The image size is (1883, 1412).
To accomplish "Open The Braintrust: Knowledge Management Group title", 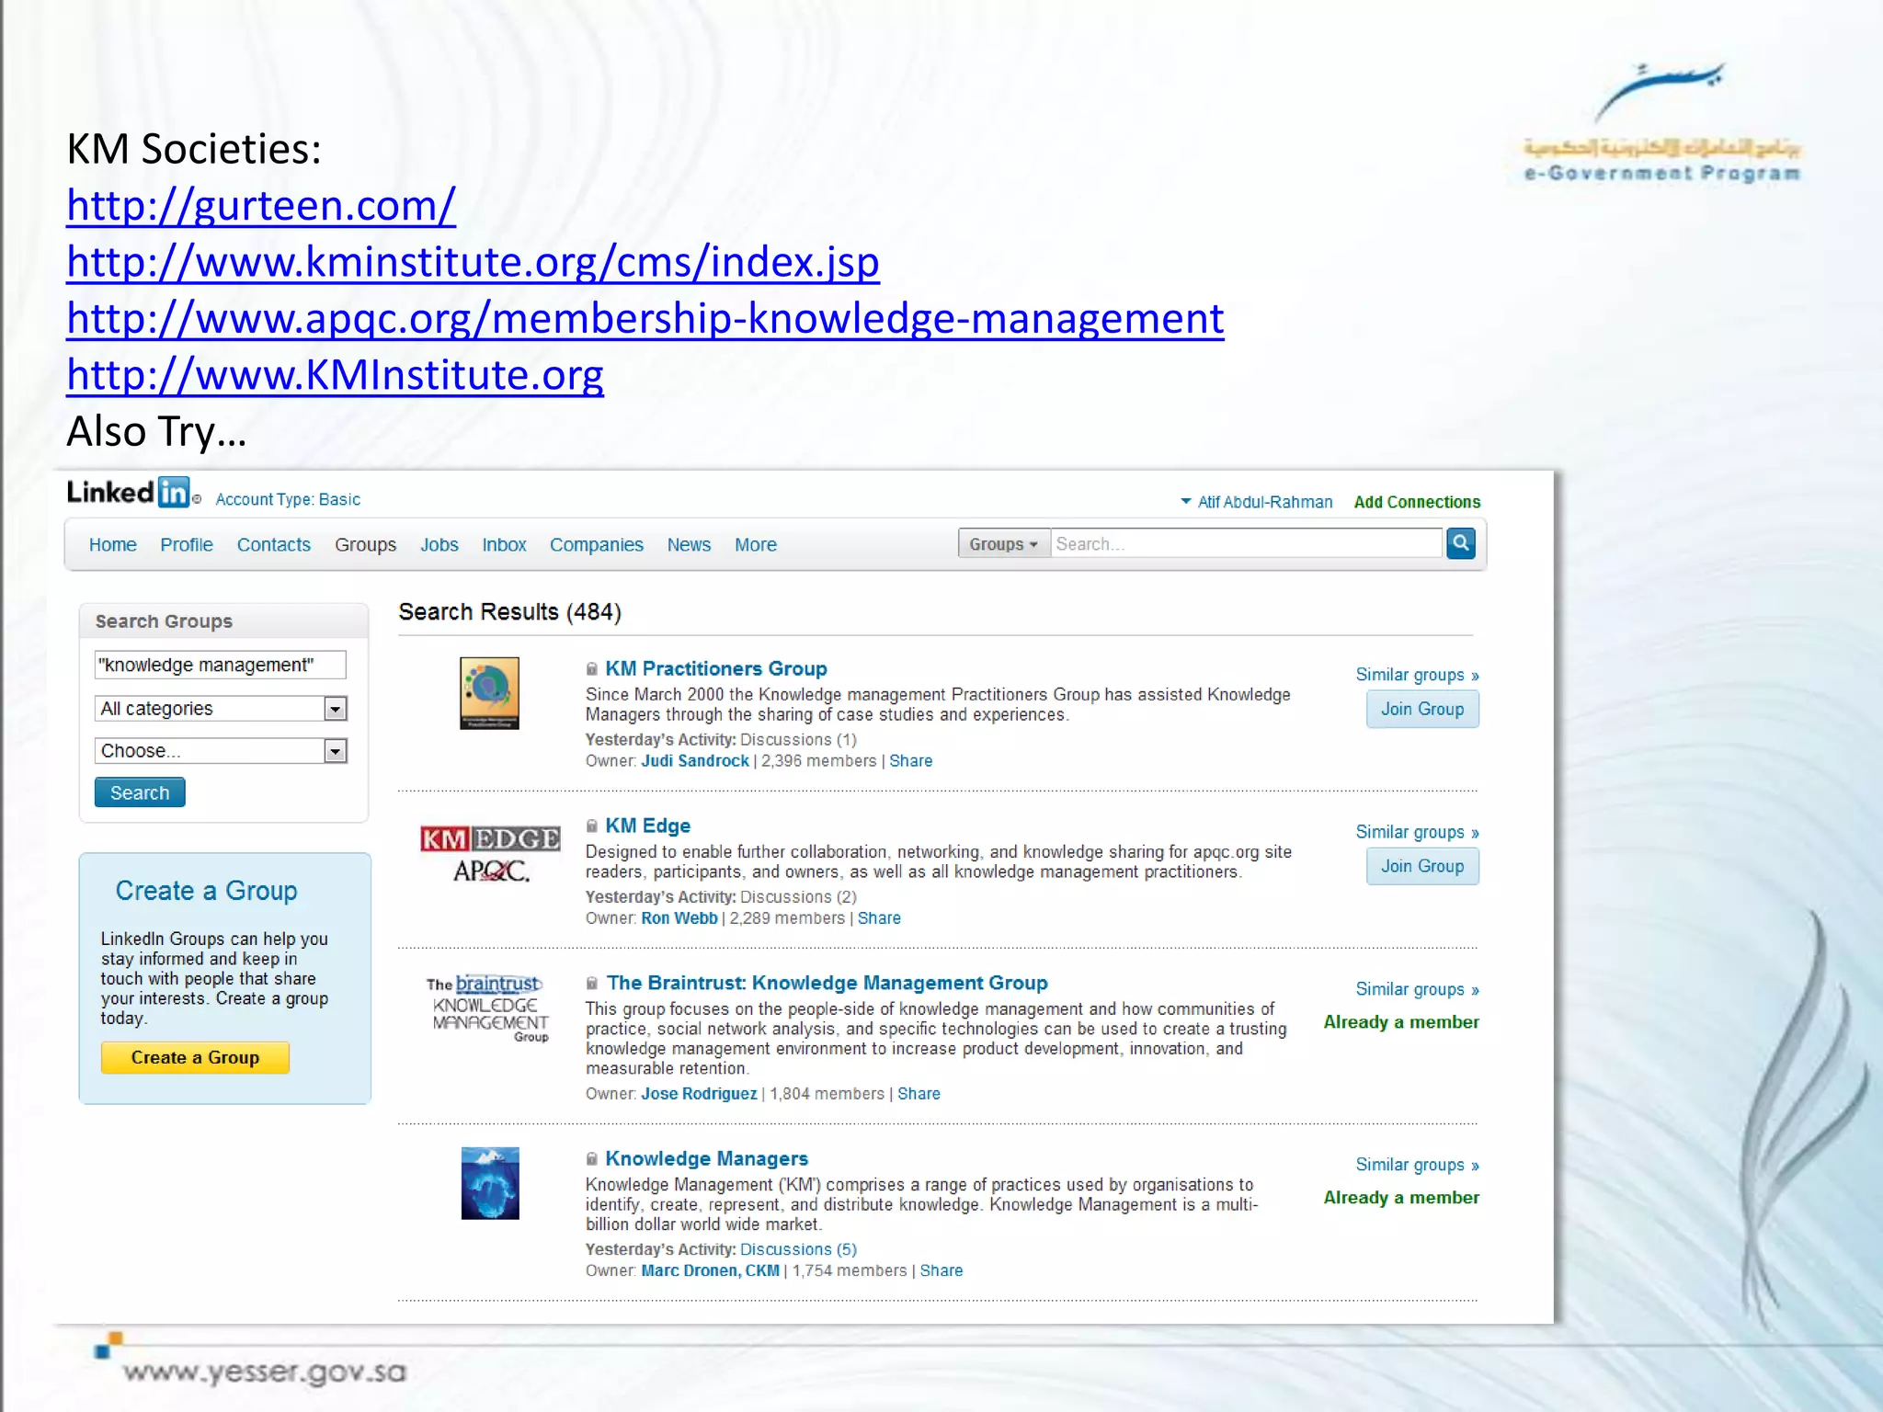I will point(827,984).
